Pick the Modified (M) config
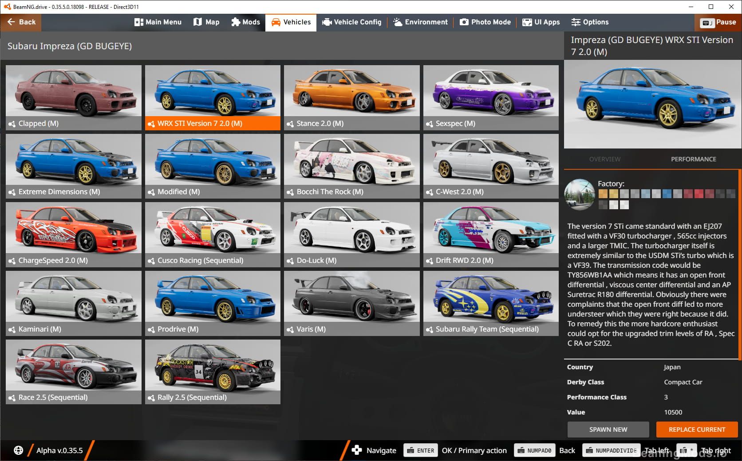This screenshot has width=742, height=461. pos(213,166)
